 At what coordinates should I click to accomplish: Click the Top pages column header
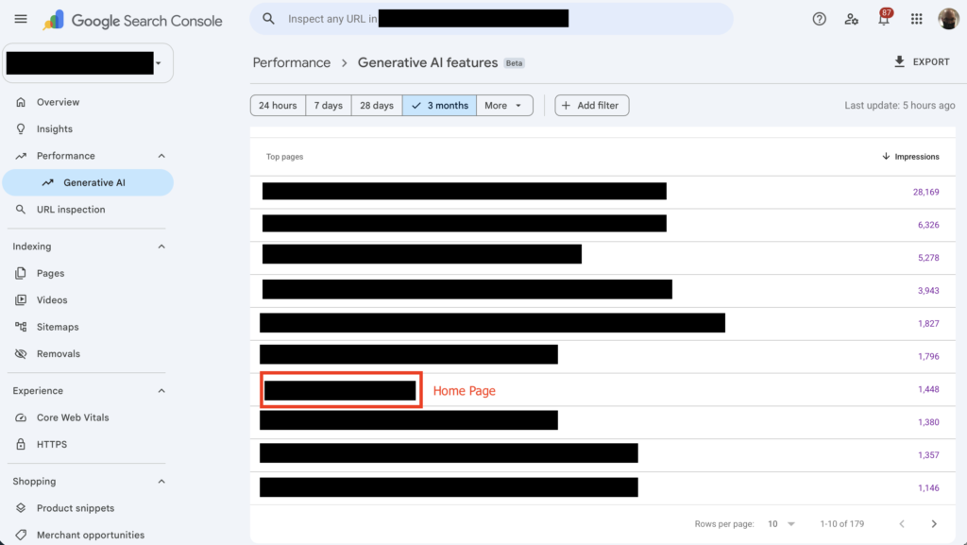click(x=284, y=157)
